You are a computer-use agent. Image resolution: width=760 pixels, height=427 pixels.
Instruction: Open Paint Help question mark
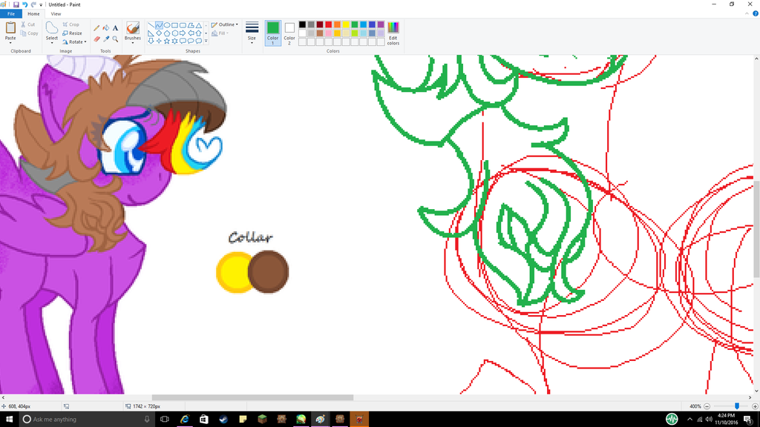click(x=755, y=13)
